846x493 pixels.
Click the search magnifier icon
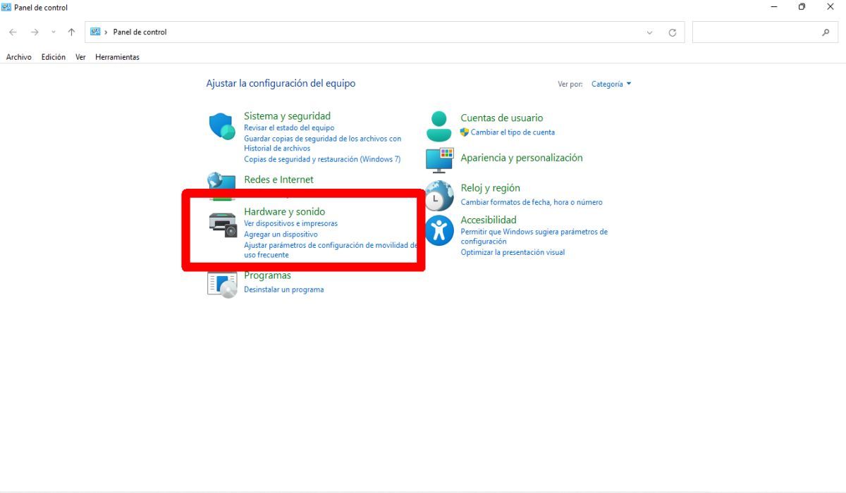[826, 32]
